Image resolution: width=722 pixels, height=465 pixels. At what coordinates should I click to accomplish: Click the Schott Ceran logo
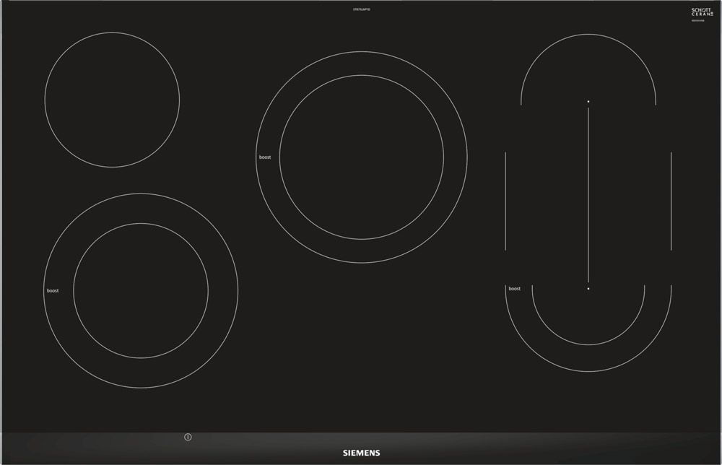click(701, 12)
